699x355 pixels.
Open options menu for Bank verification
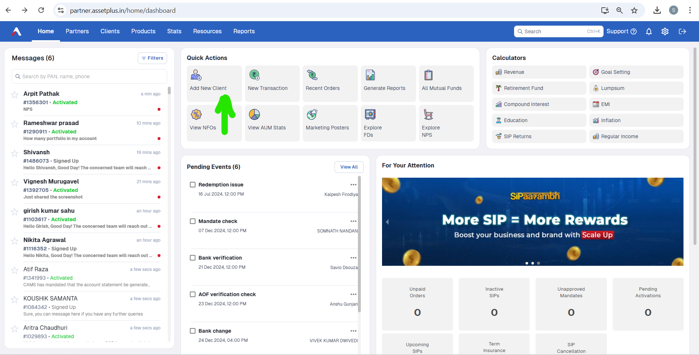point(353,258)
